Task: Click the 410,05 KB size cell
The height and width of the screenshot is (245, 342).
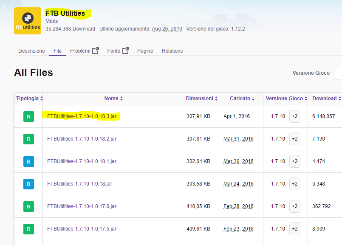Action: pyautogui.click(x=198, y=206)
